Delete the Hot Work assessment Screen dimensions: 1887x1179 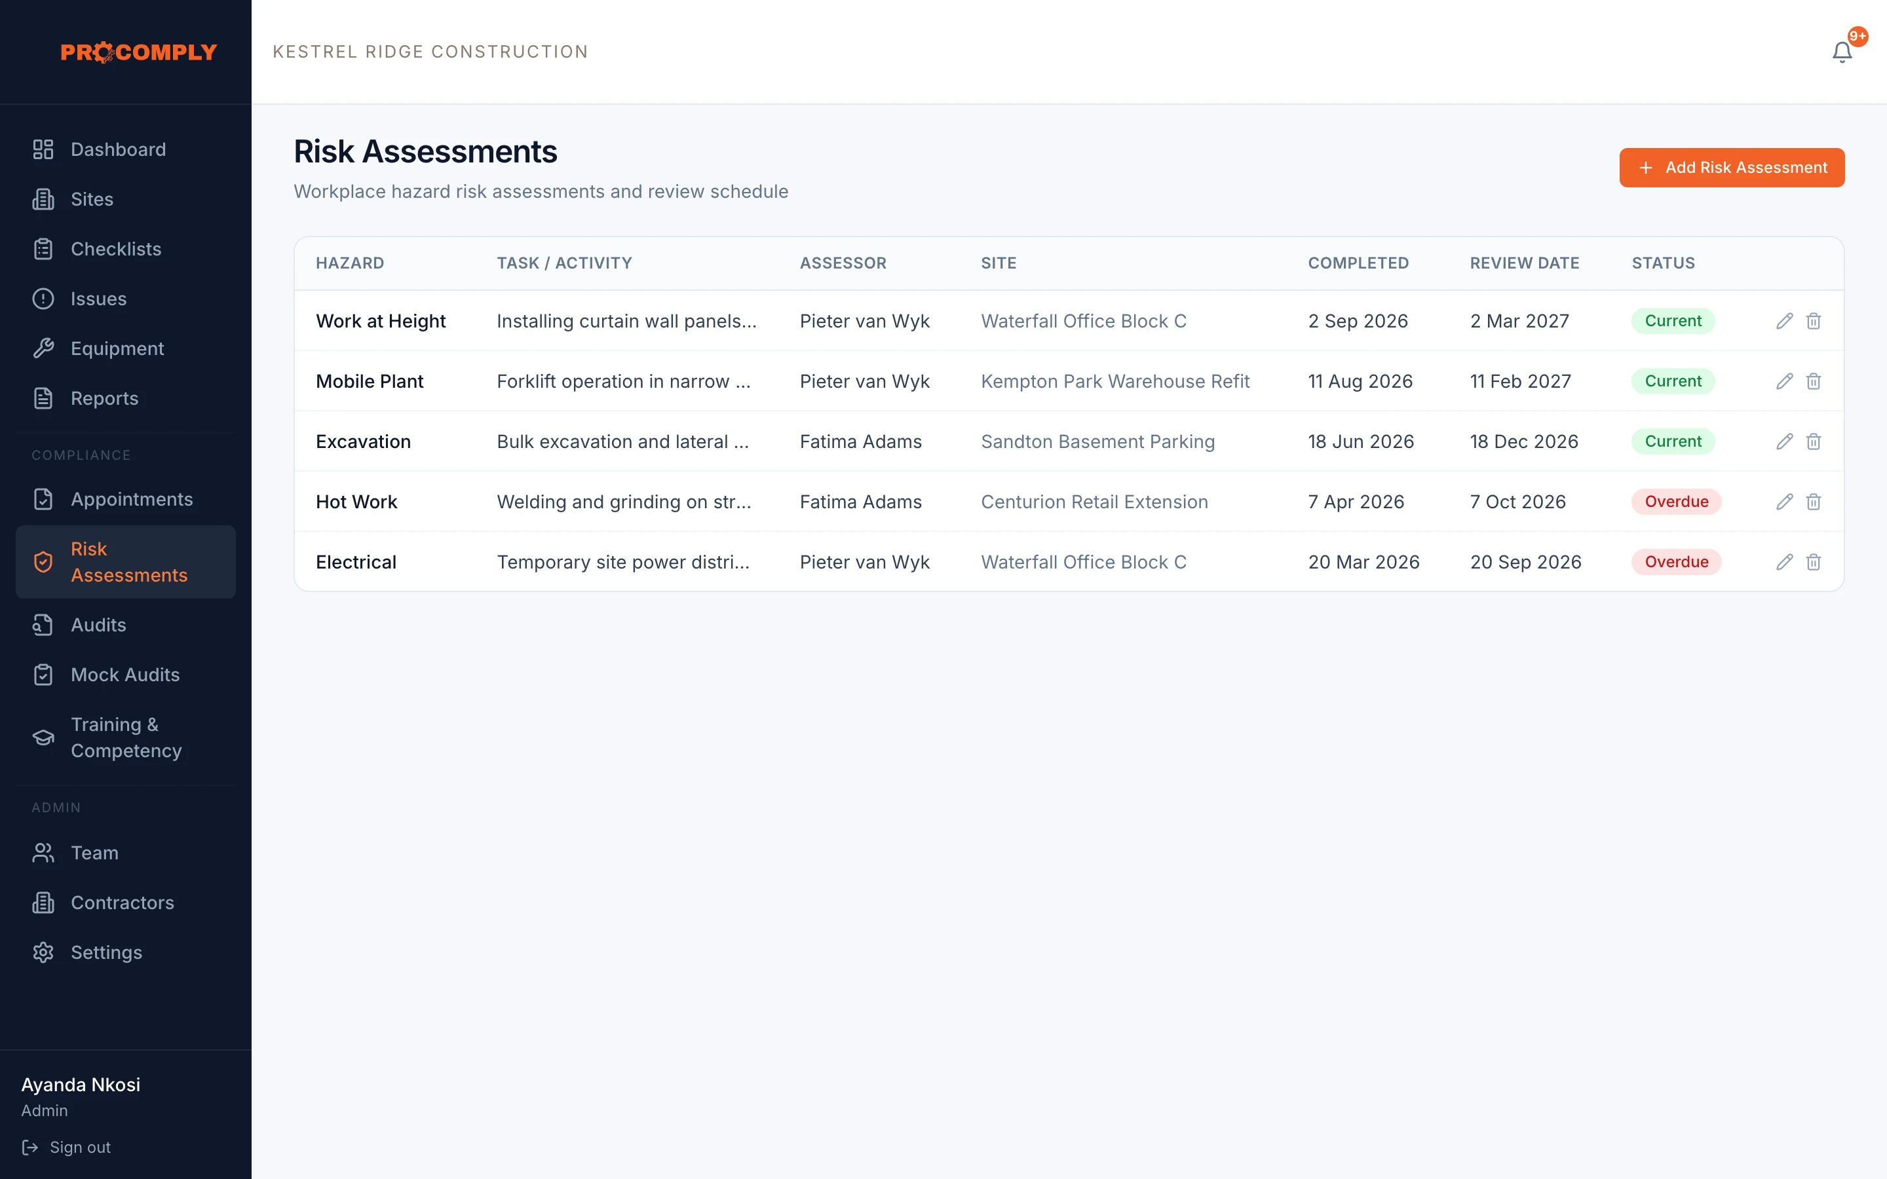(x=1813, y=501)
